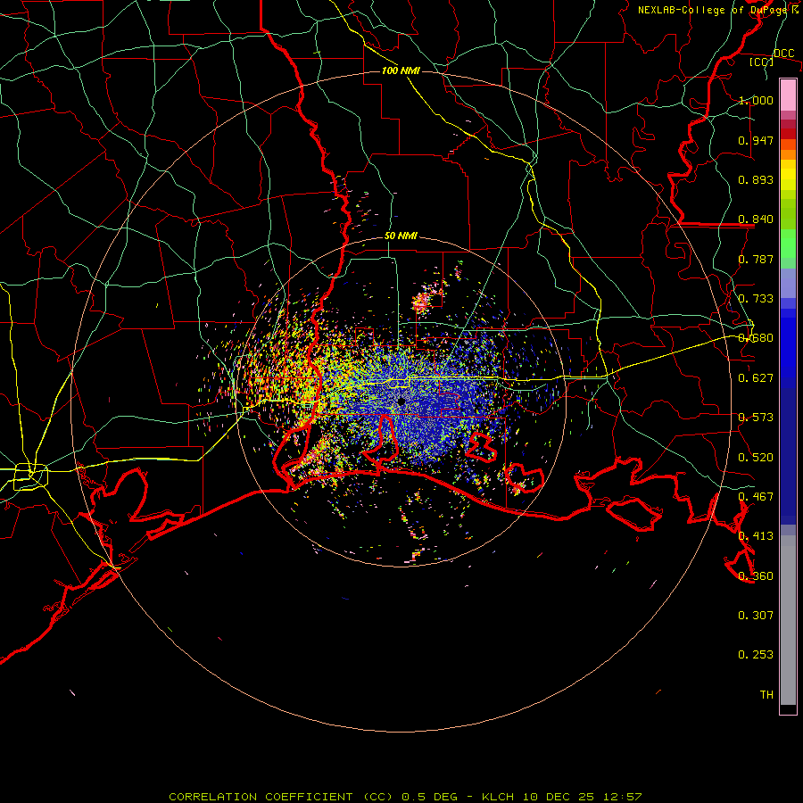
Task: Click the 0.947 legend value
Action: (x=756, y=140)
